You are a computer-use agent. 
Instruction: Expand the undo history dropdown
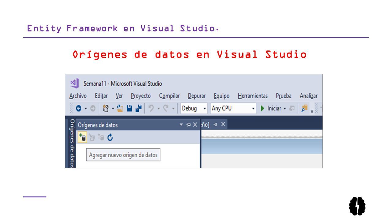click(x=159, y=108)
